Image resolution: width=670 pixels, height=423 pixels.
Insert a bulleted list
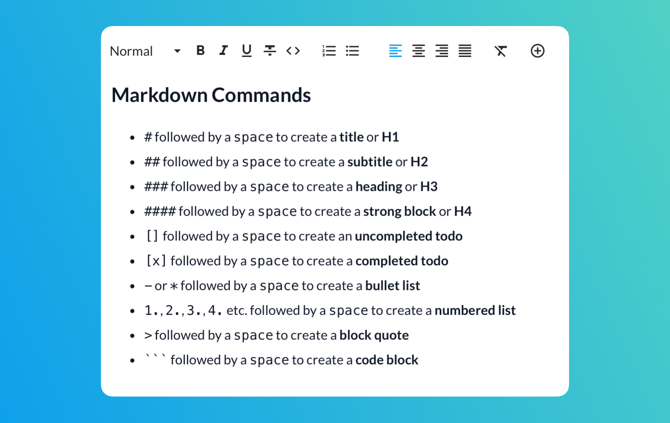pos(352,51)
